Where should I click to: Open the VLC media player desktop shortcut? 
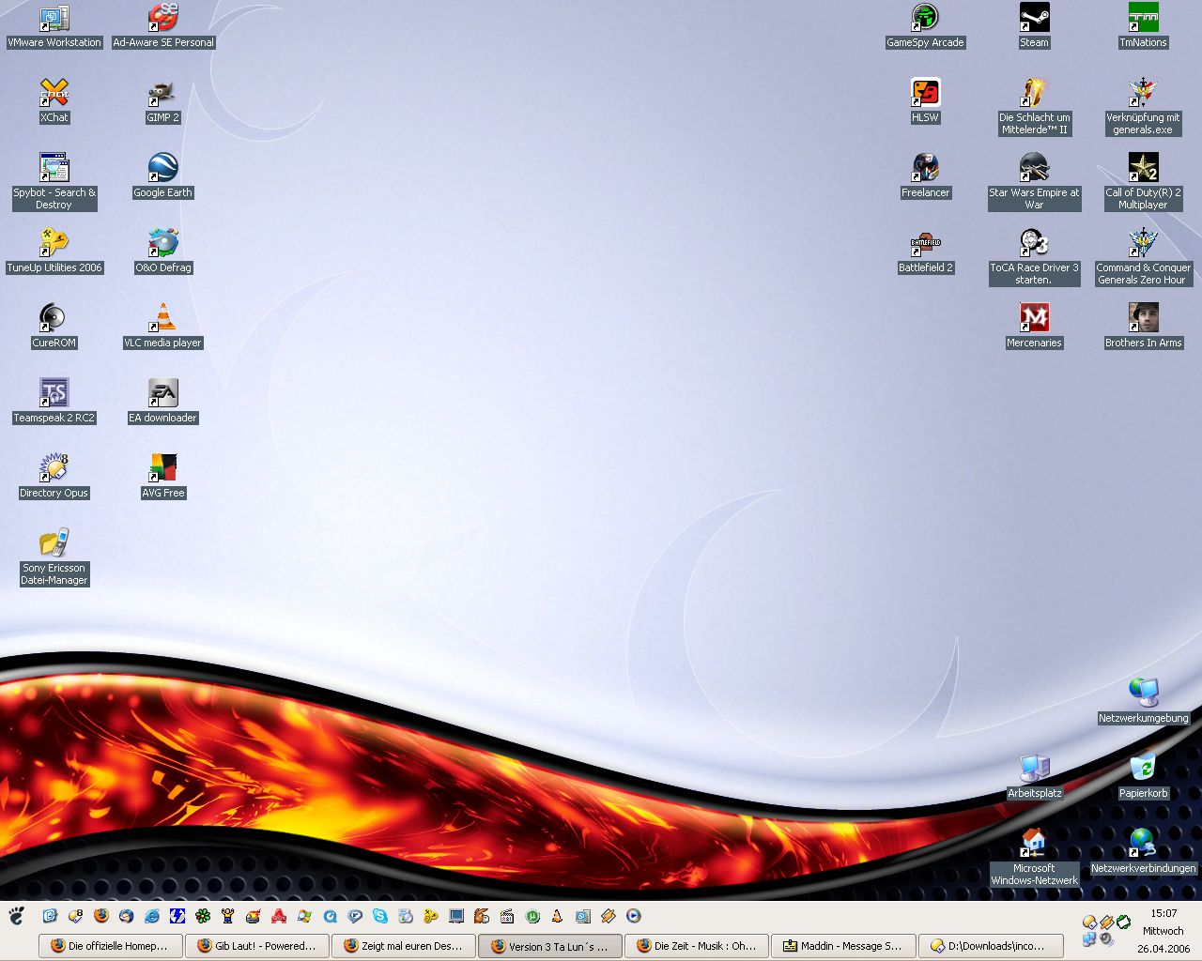pos(162,319)
